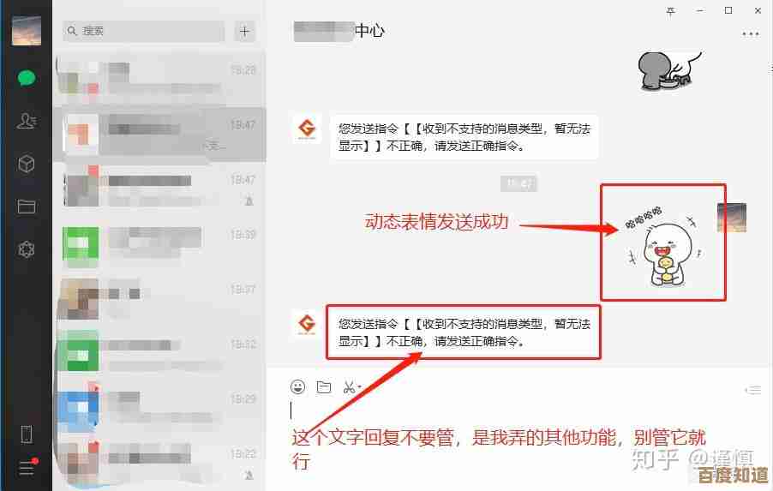The height and width of the screenshot is (491, 773).
Task: Click the send file folder icon
Action: pos(324,387)
